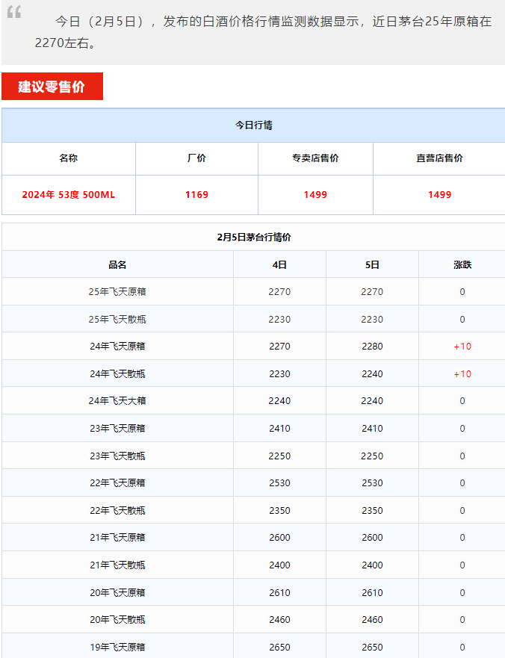The image size is (505, 658).
Task: Click the 5日 price 2460 for 20年飞天散瓶
Action: [372, 620]
